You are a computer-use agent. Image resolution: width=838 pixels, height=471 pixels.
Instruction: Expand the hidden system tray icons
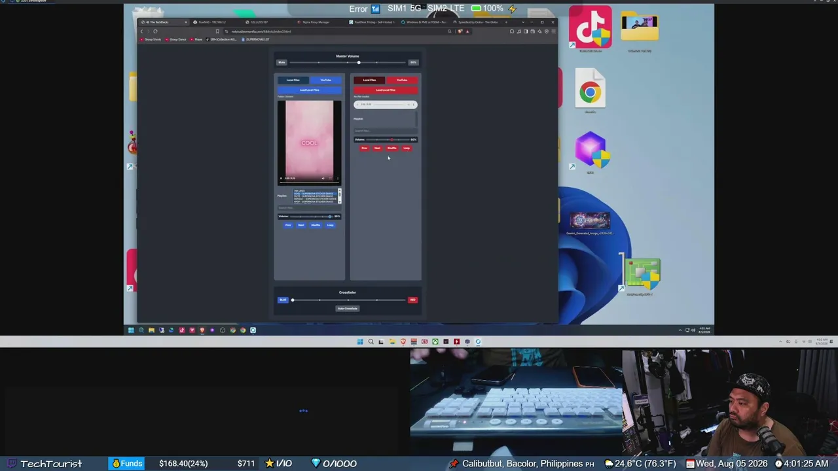(780, 341)
